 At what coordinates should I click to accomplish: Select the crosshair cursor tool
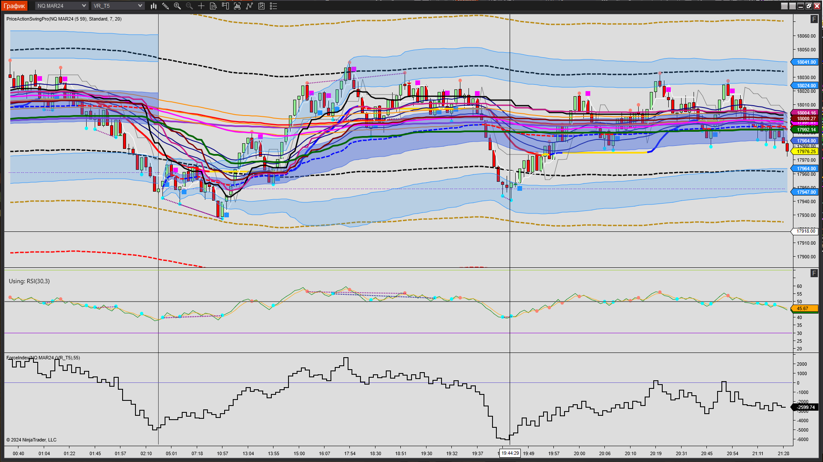click(201, 6)
